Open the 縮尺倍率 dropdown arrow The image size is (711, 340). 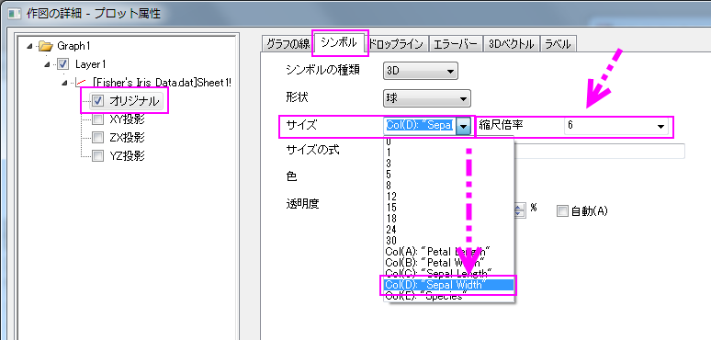click(x=661, y=127)
